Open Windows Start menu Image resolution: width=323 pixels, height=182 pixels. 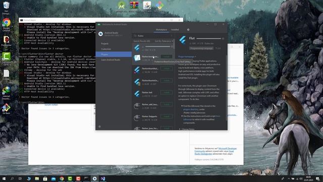[4, 178]
